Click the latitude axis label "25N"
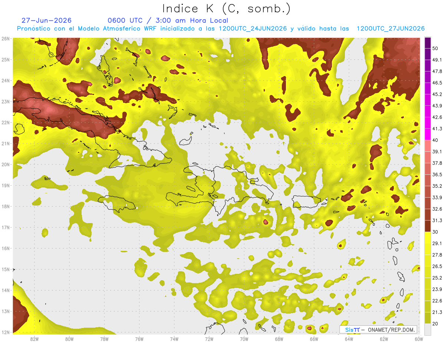Viewport: 445px width, 344px height. 6,59
